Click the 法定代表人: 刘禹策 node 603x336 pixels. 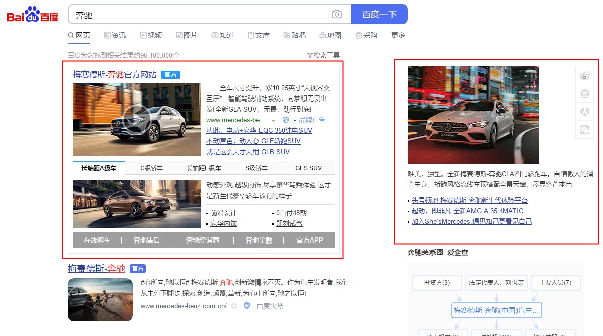point(496,283)
